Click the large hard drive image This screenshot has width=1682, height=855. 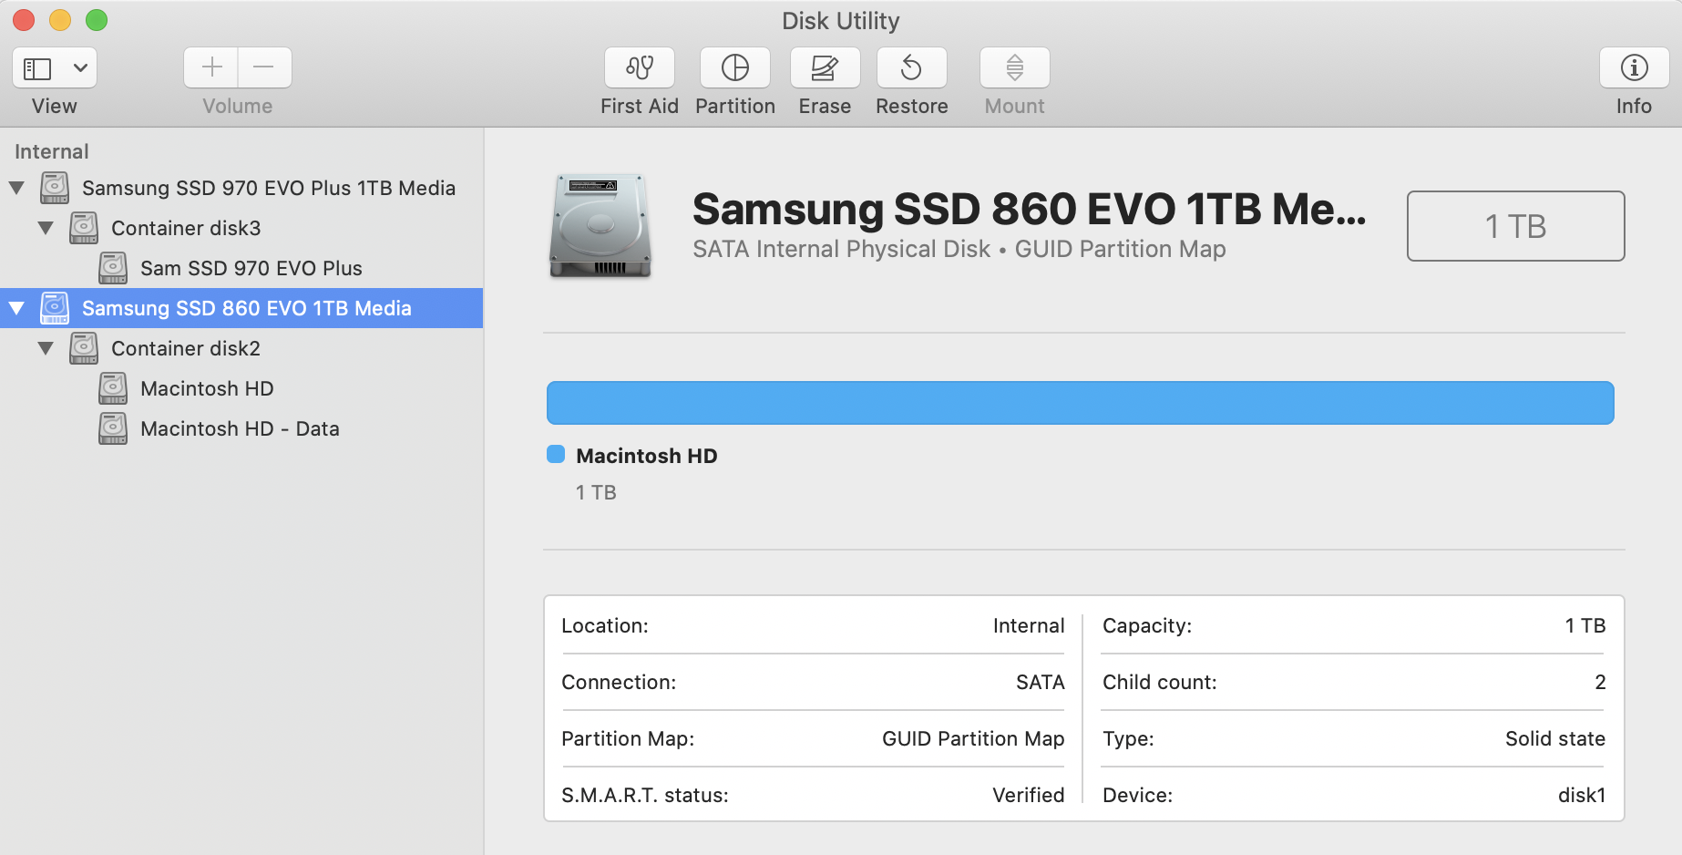(600, 226)
